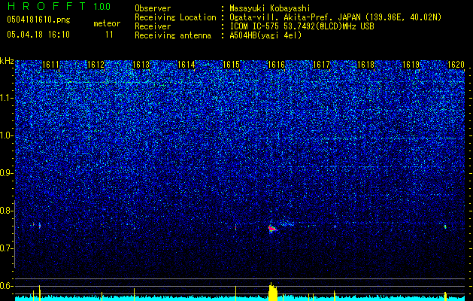Click the small red echo near 1615
Image resolution: width=473 pixels, height=301 pixels.
235,228
